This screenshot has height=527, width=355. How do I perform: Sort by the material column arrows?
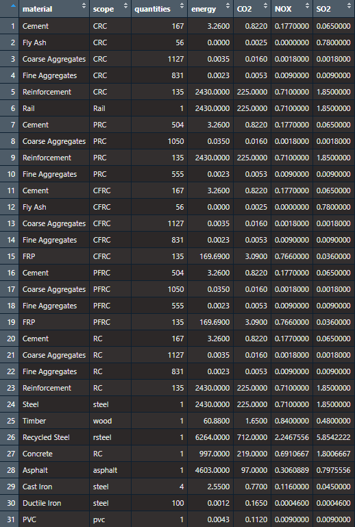84,5
